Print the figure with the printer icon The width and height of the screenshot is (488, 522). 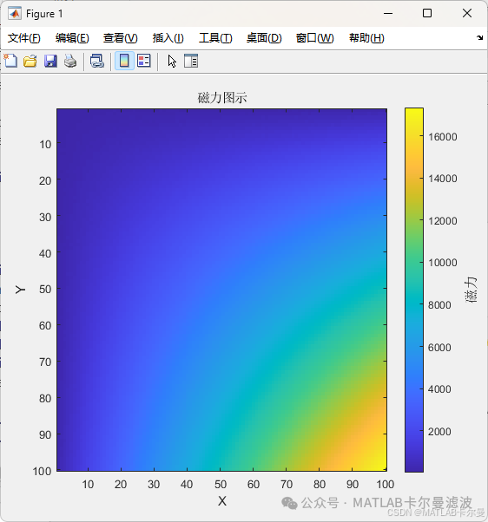coord(70,62)
